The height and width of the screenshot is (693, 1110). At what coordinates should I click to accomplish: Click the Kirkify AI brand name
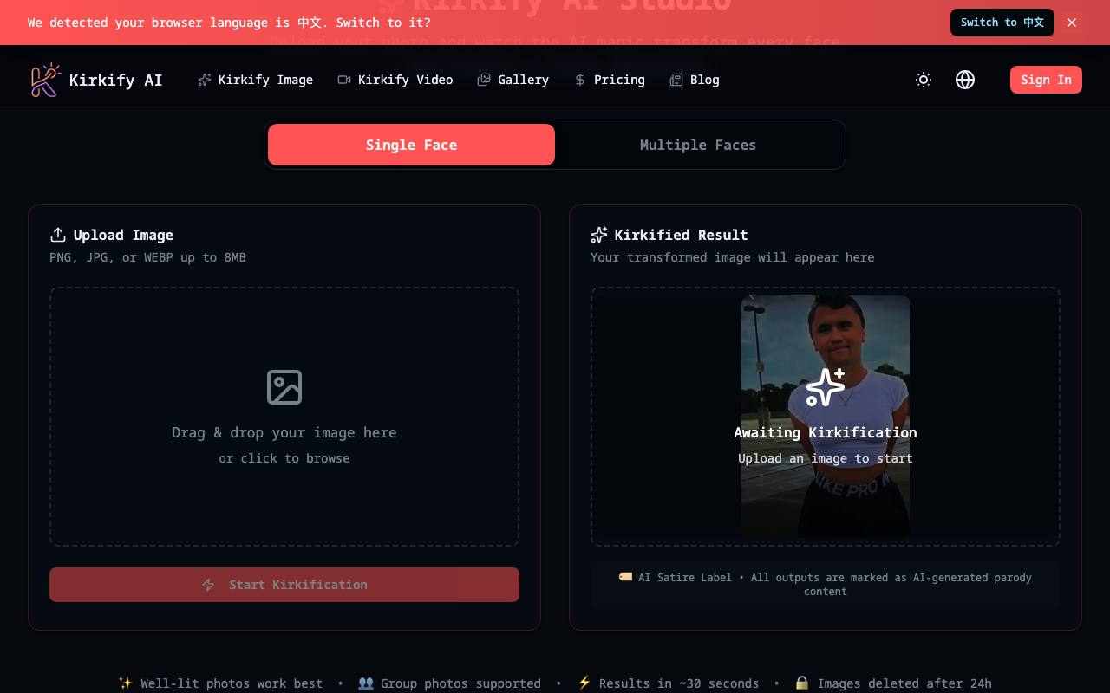click(x=115, y=80)
